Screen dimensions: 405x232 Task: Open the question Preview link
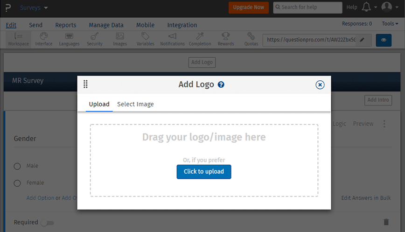363,124
